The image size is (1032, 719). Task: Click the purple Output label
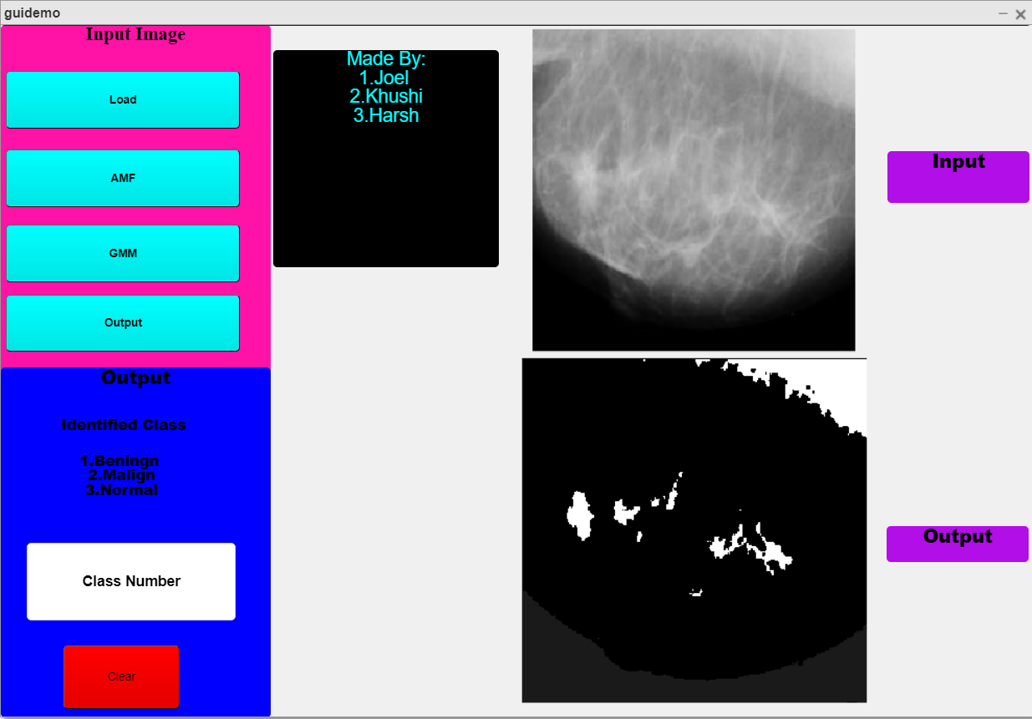coord(957,544)
